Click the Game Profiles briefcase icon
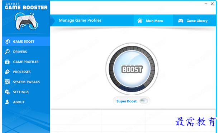This screenshot has width=219, height=133. 7,62
